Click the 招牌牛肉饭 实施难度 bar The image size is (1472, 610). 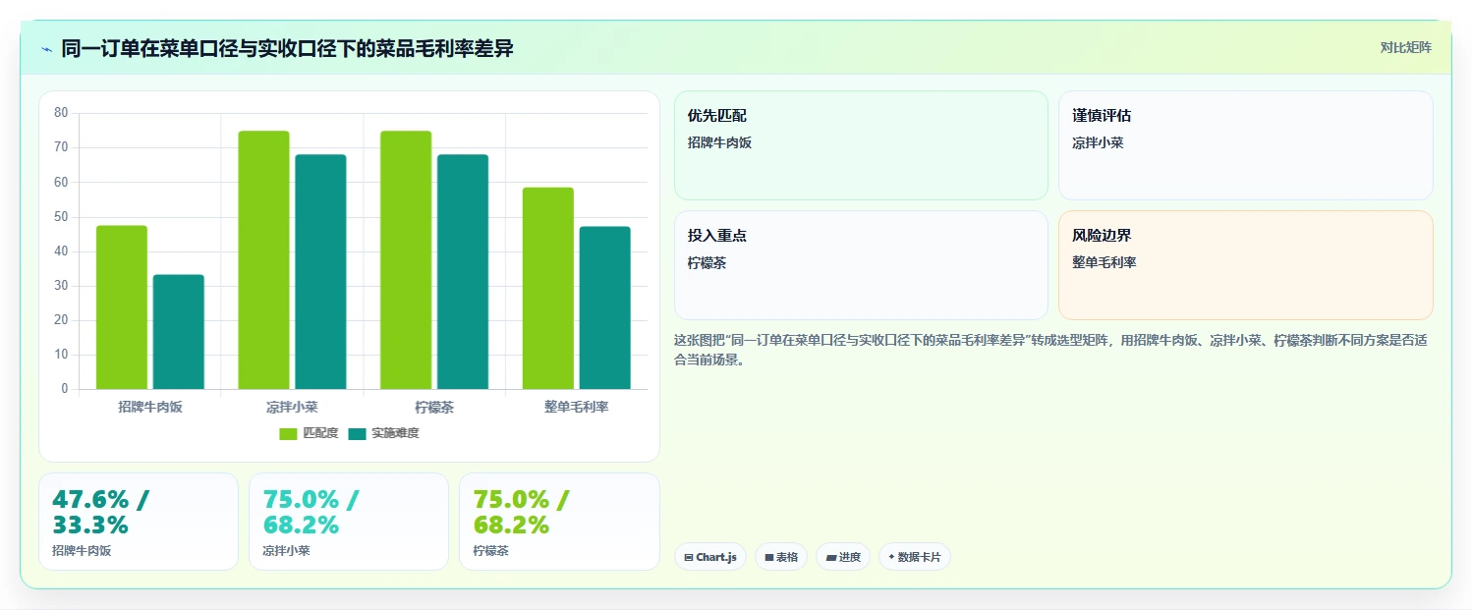pos(179,332)
